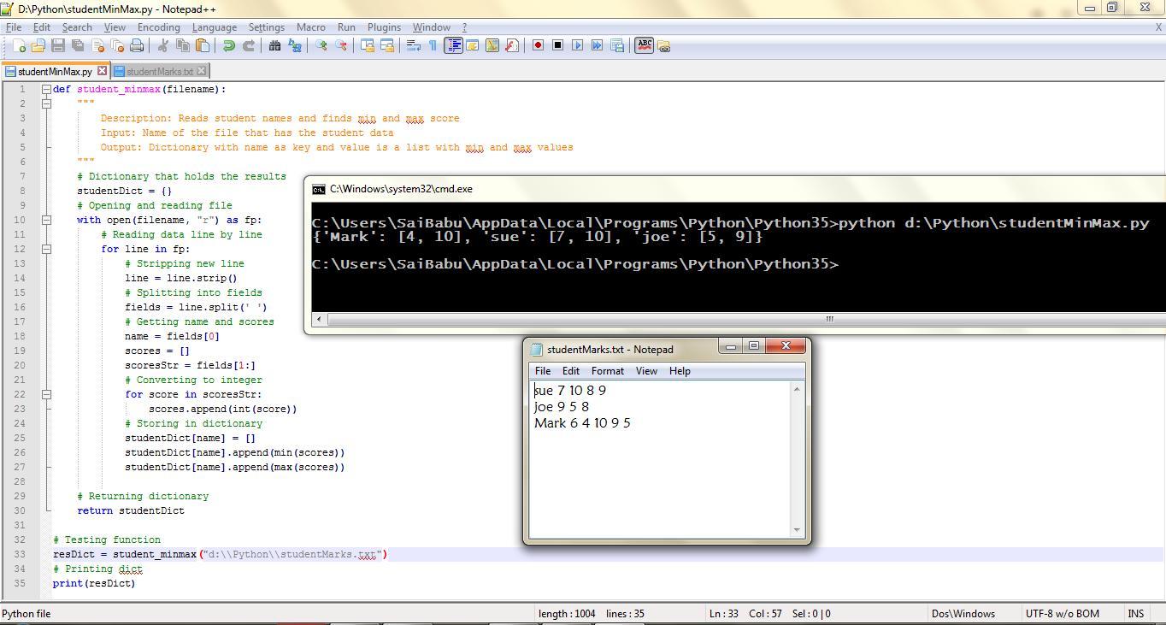Toggle the indent guide toolbar button
Viewport: 1166px width, 625px height.
(x=453, y=45)
